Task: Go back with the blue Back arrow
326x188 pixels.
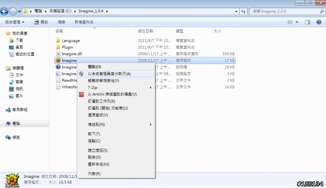Action: [x=4, y=11]
